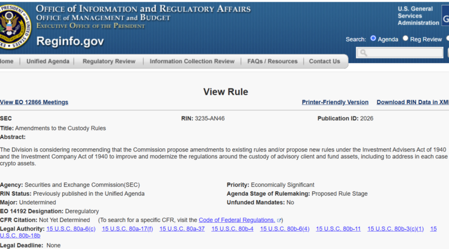The height and width of the screenshot is (249, 449).
Task: Click the Major value Undetermined
Action: tap(38, 203)
